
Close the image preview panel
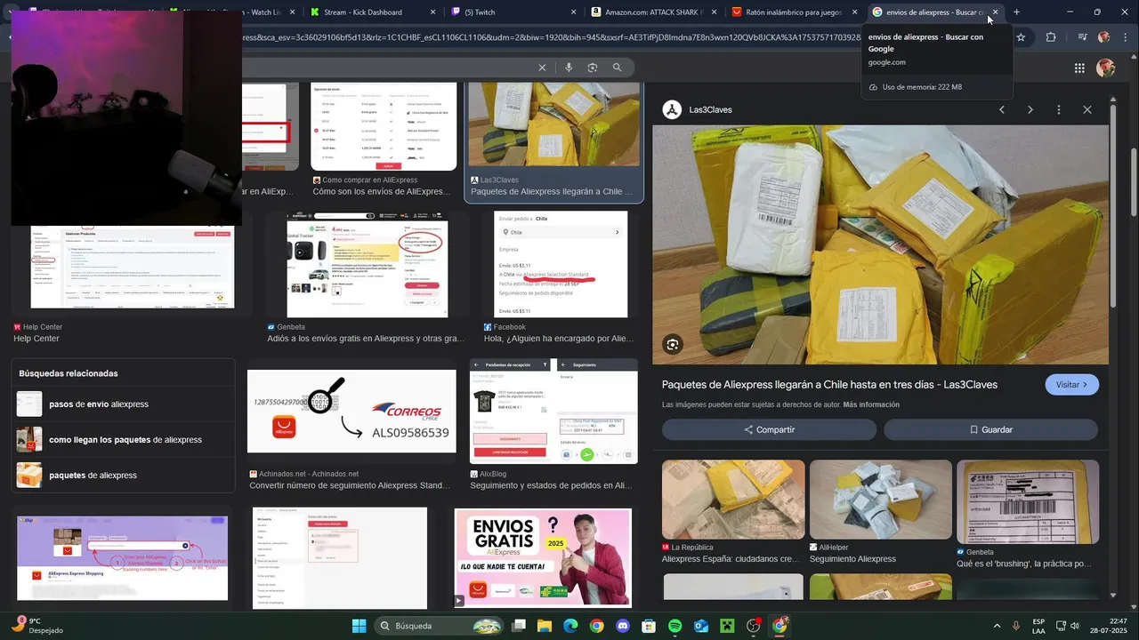pyautogui.click(x=1087, y=110)
